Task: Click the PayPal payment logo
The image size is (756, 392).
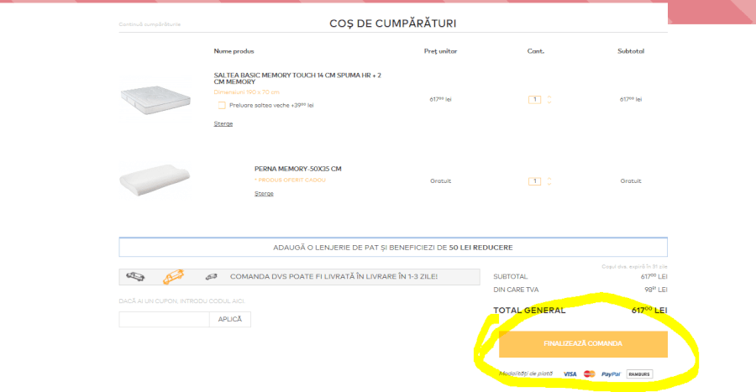Action: 611,374
